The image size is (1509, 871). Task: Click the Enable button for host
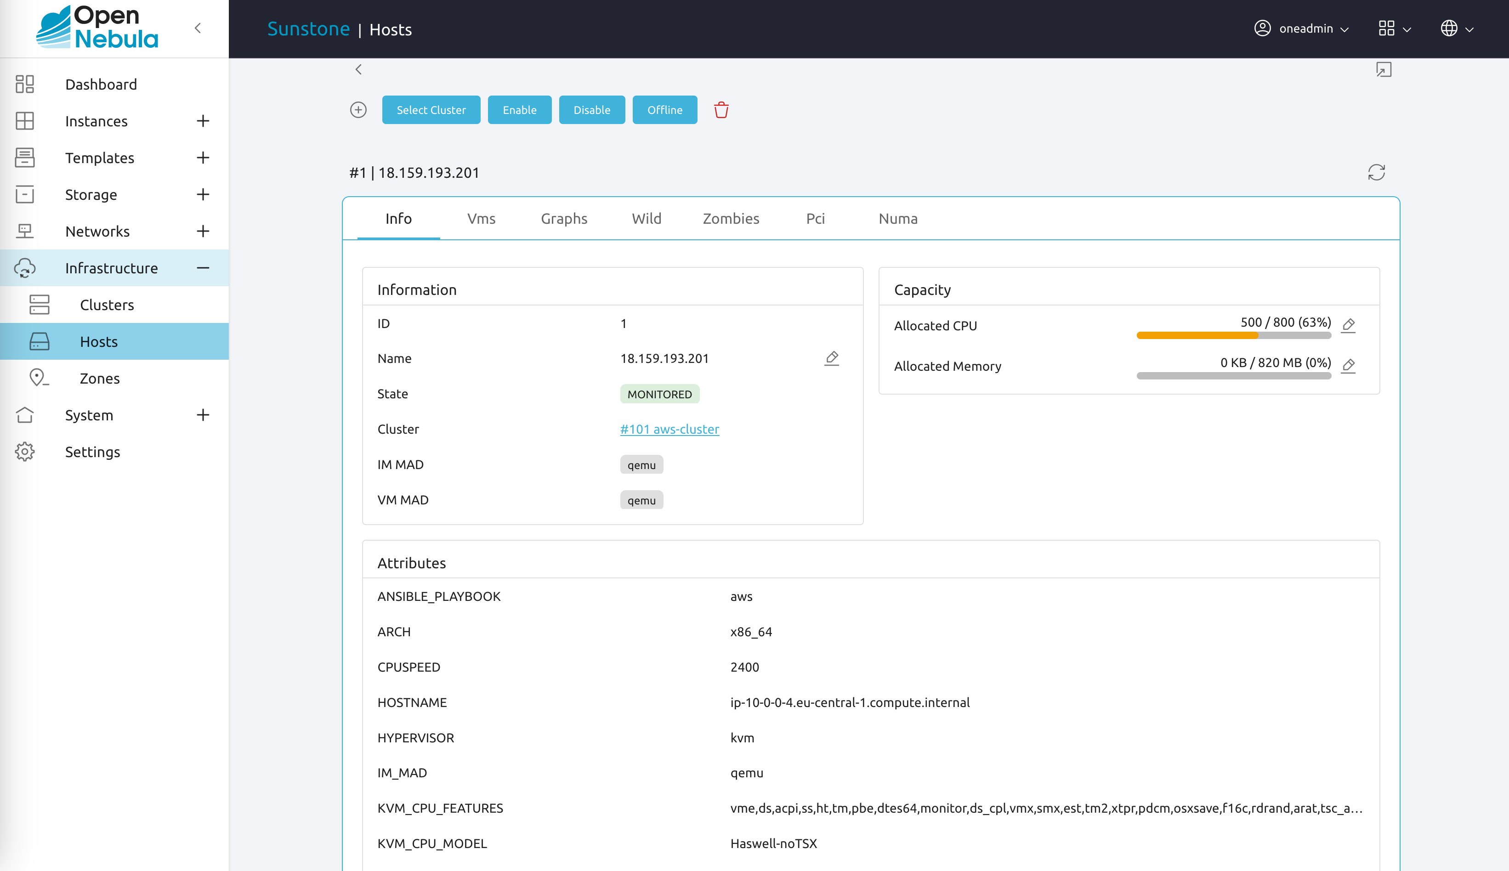coord(519,110)
